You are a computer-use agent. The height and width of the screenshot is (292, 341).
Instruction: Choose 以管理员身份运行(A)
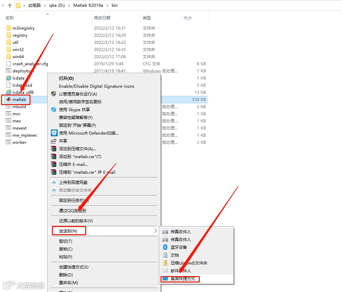coord(78,94)
